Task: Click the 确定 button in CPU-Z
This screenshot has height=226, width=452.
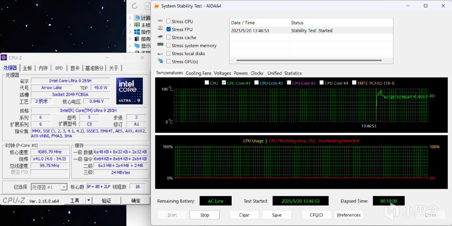Action: pos(136,201)
